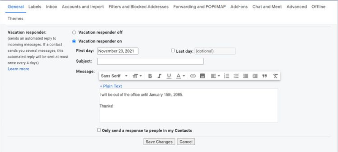Enable the Last day checkbox
338x152 pixels.
(x=173, y=51)
